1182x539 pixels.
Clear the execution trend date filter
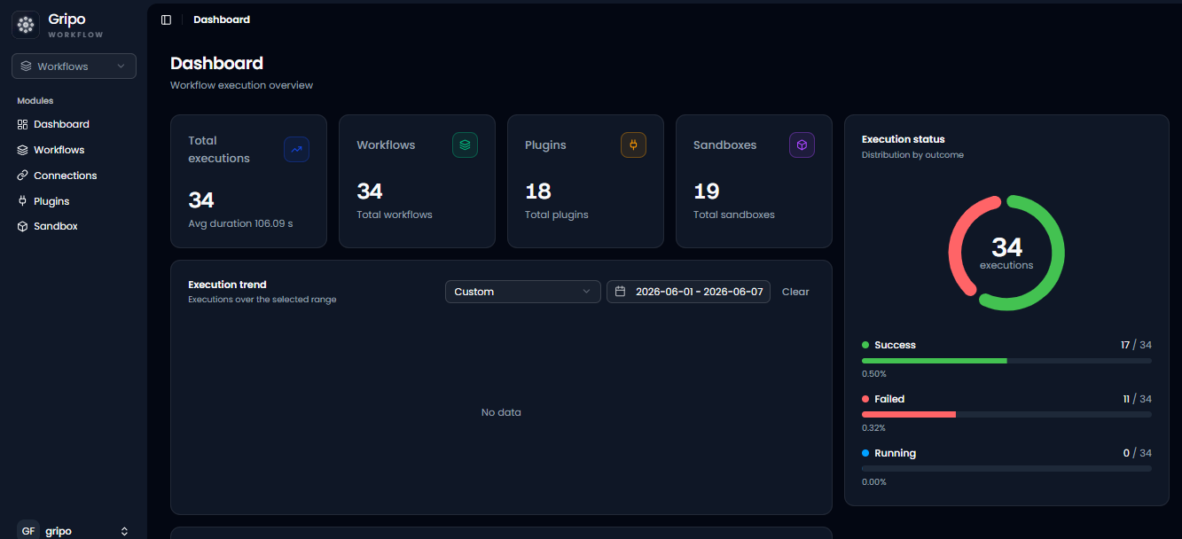[795, 292]
